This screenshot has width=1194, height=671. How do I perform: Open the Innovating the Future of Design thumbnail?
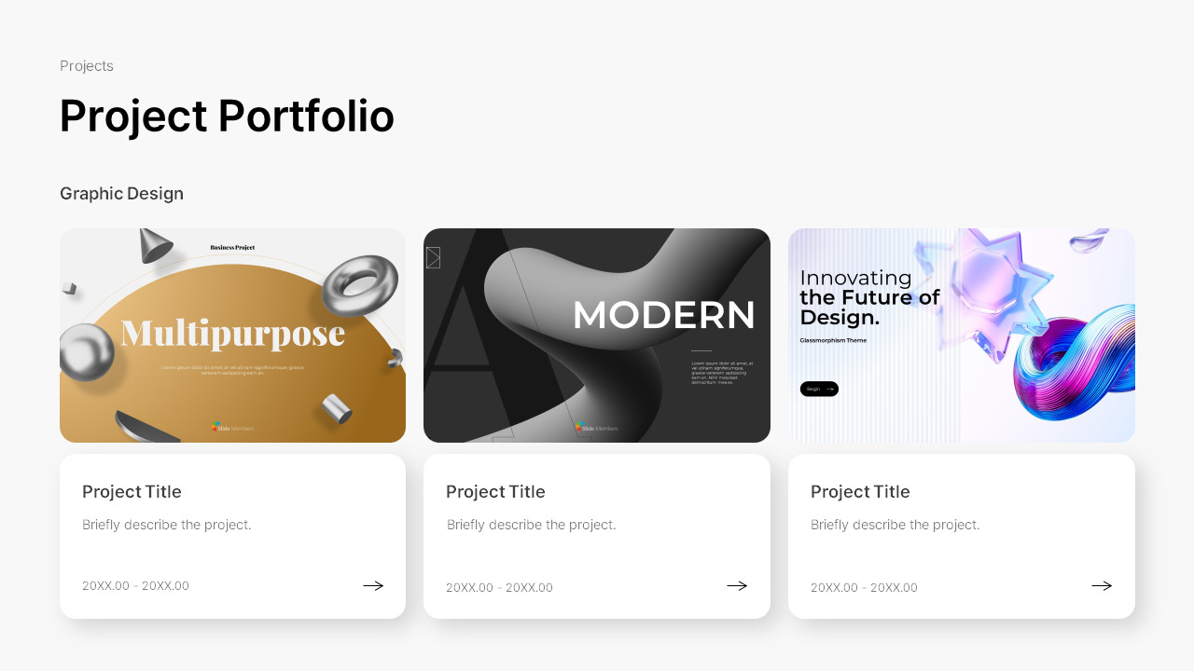(x=962, y=335)
